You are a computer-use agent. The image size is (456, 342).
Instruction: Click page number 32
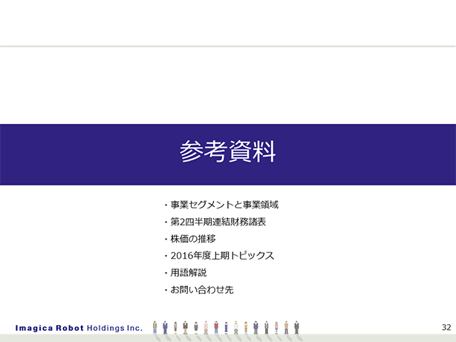click(x=446, y=327)
